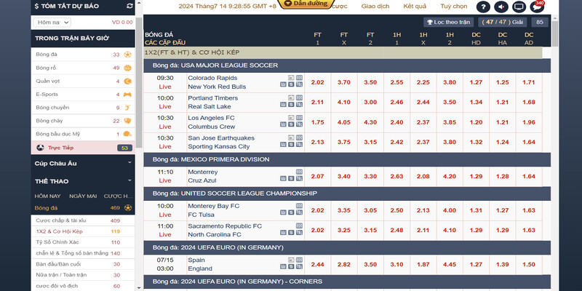The image size is (582, 291).
Task: Open standings table icon for Portland Timbers match
Action: click(299, 104)
